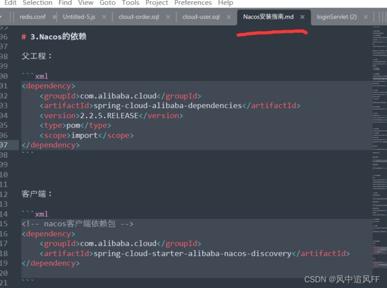Close the cloud-user.sql tab

[x=229, y=17]
